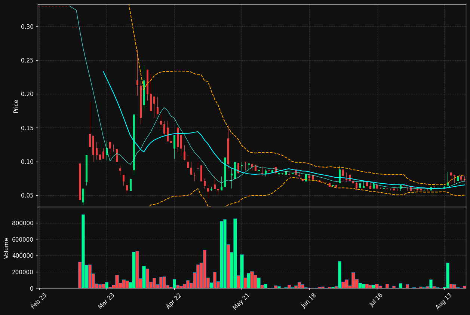Click the May 21 date label
Screen dimensions: 470x315
242,301
